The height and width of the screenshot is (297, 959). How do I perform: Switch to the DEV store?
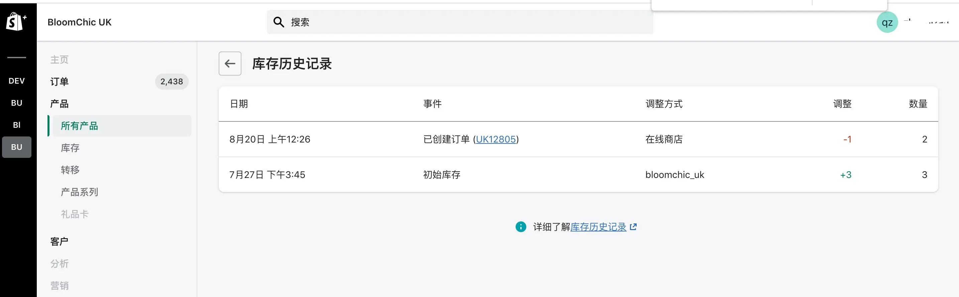pyautogui.click(x=17, y=81)
